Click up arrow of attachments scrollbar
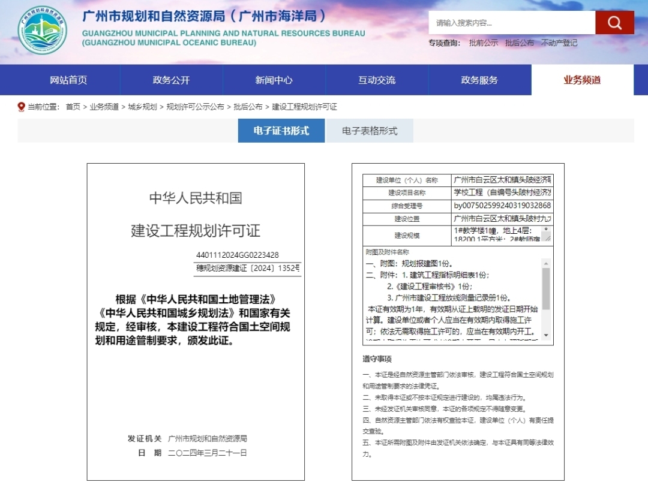648x491 pixels. click(546, 263)
